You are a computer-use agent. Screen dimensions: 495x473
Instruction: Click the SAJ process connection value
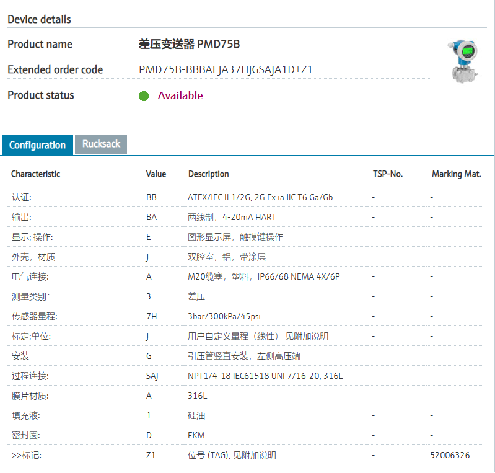tap(152, 376)
